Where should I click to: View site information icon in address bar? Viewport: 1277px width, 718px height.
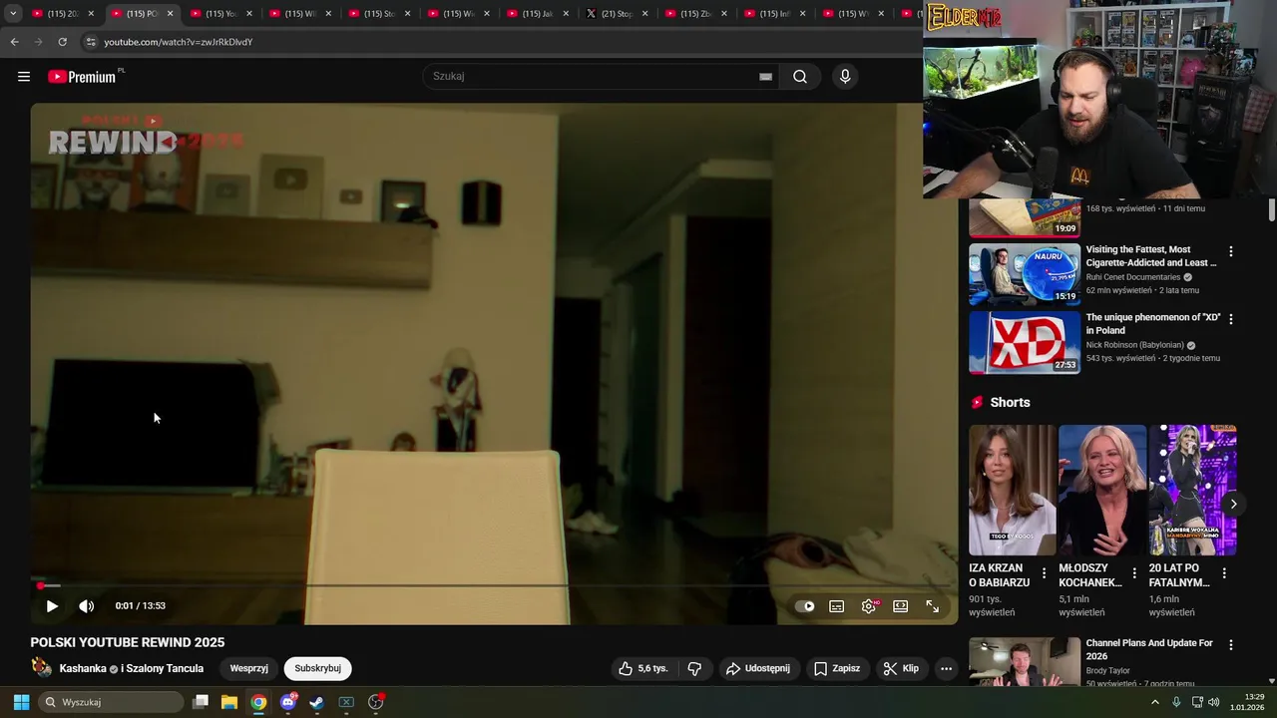click(x=91, y=42)
